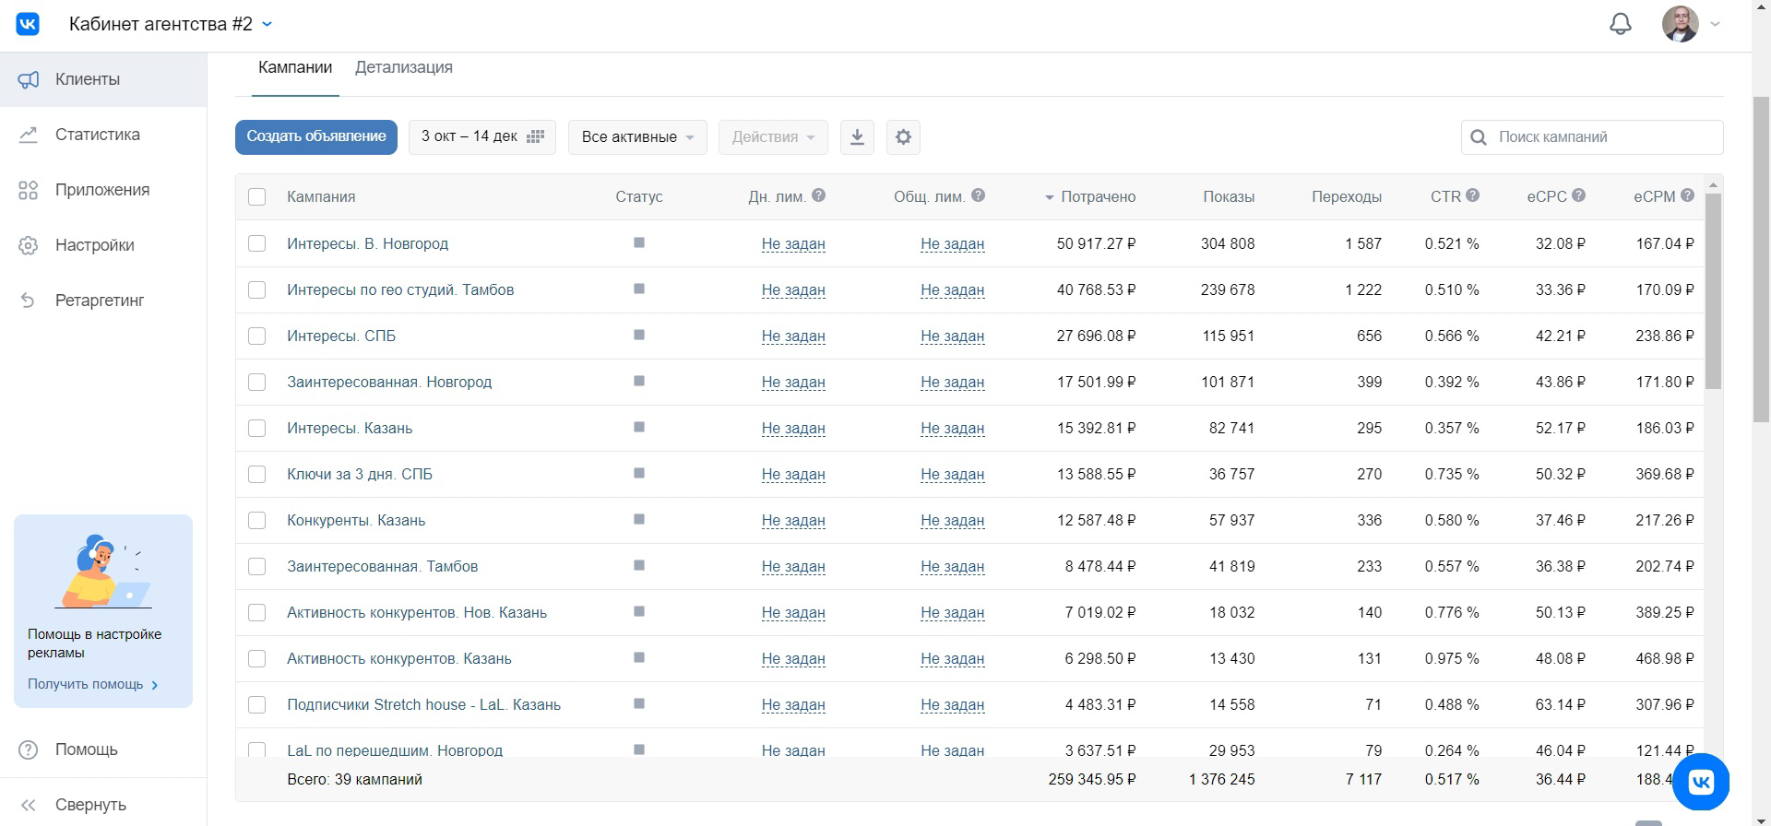Sort by the Переходы column header
Screen dimensions: 1771x826
pos(1347,196)
